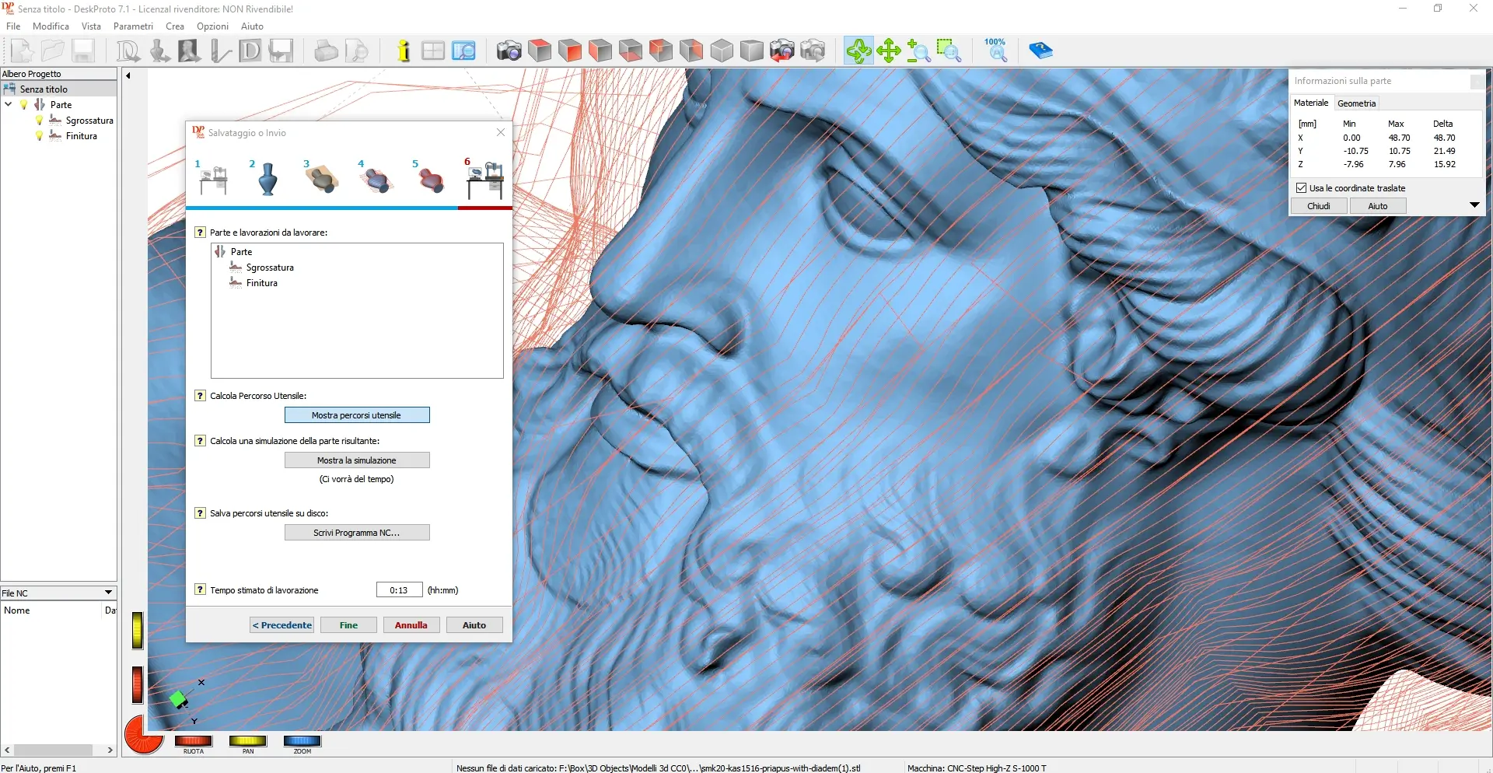Click the Scrivi Programma NC button
Screen dimensions: 1493x773
point(357,533)
